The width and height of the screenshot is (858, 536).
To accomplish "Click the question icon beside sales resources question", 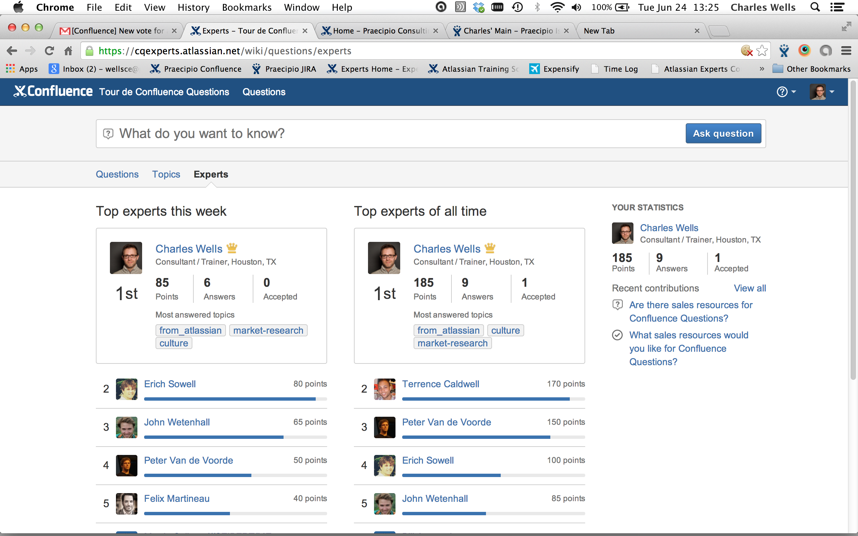I will tap(617, 305).
